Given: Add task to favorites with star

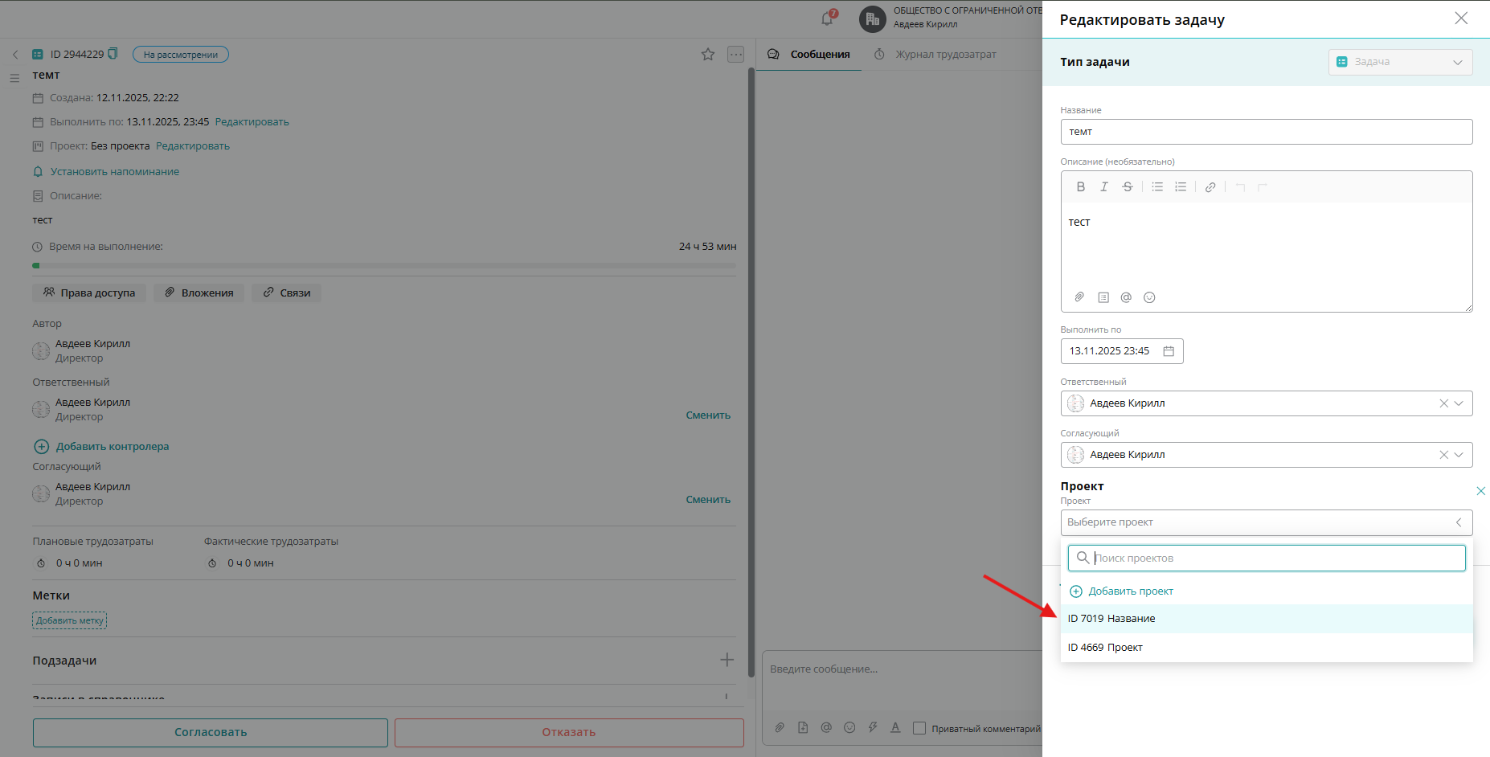Looking at the screenshot, I should point(708,55).
